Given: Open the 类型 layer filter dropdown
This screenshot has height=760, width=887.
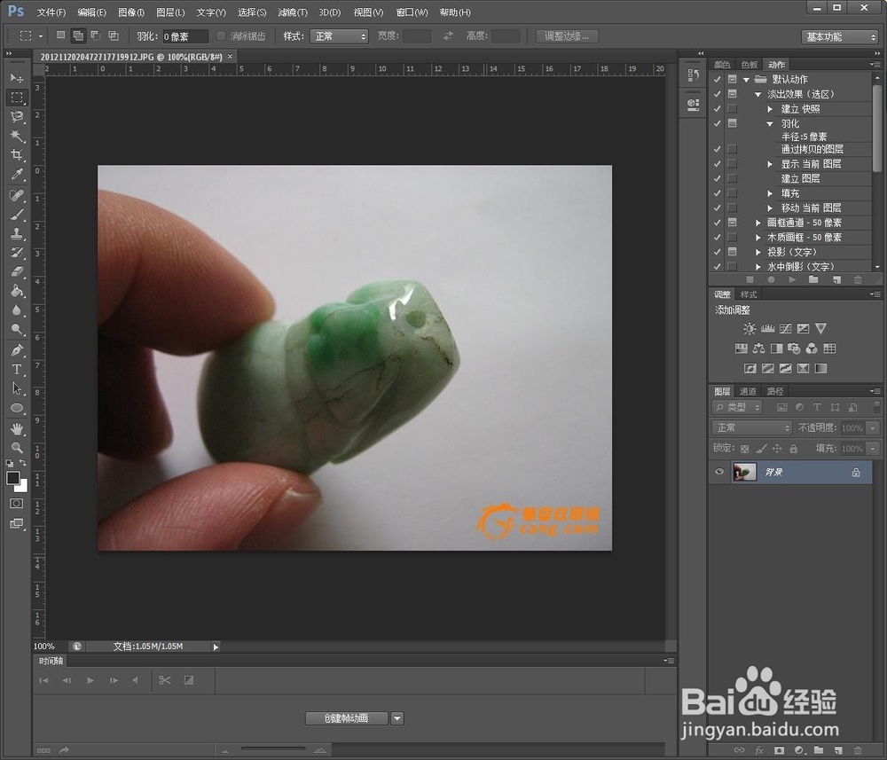Looking at the screenshot, I should (738, 407).
